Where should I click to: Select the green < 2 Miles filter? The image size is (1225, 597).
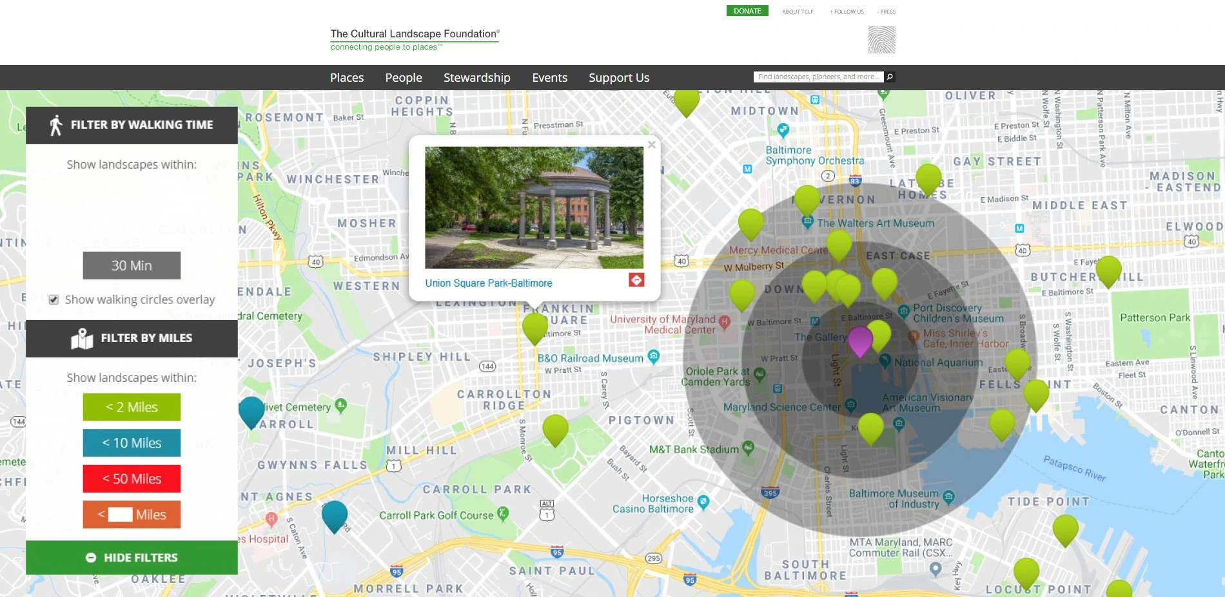pos(132,407)
